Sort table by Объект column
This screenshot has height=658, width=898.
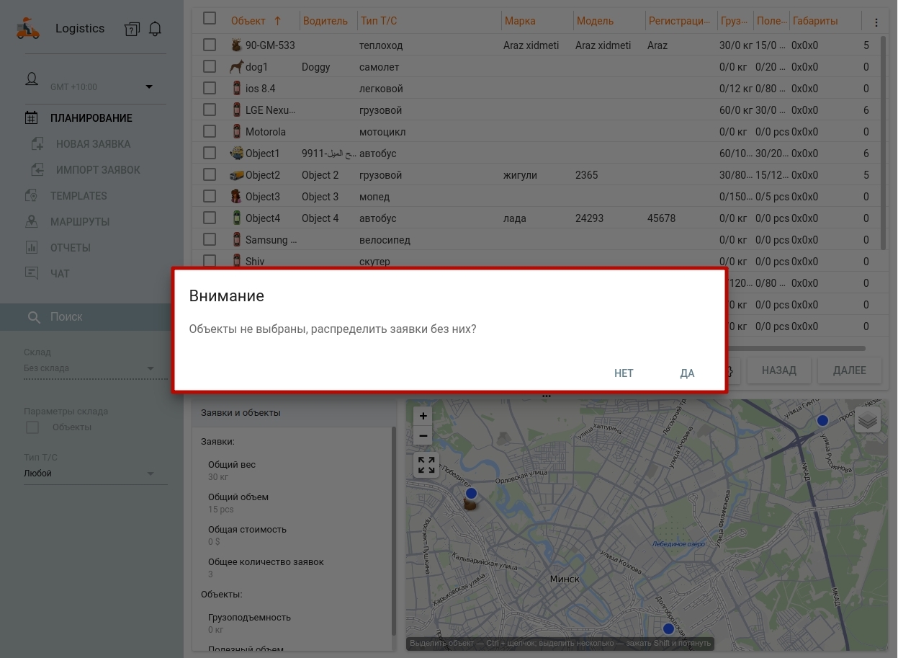tap(248, 21)
